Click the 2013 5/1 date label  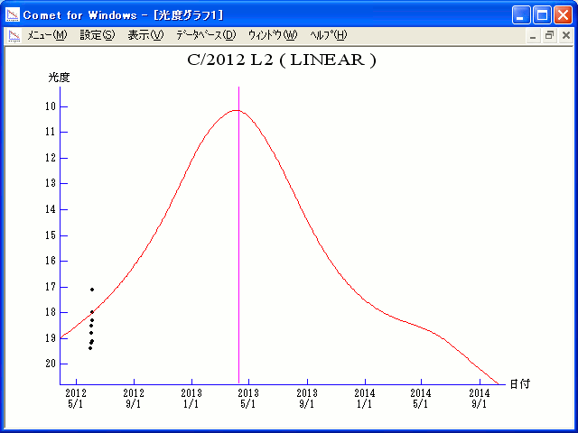coord(248,399)
